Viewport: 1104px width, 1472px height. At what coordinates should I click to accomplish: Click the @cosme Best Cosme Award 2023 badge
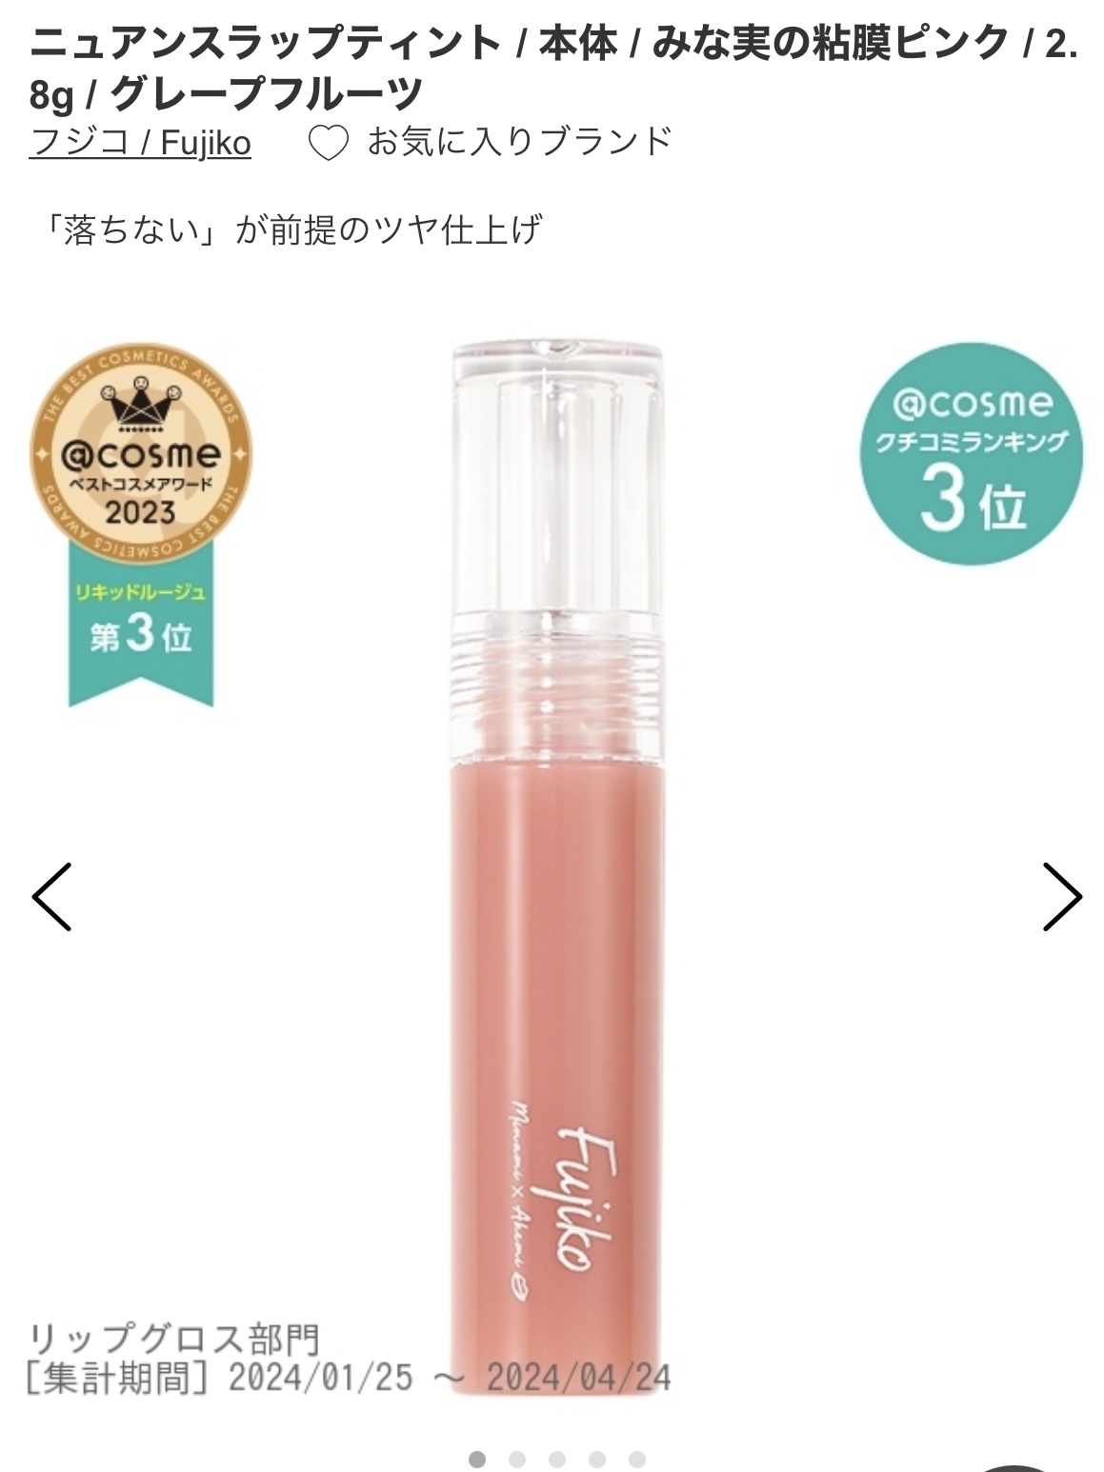tap(141, 455)
